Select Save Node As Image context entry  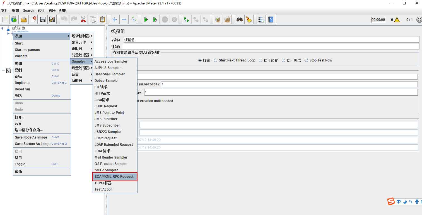click(42, 137)
